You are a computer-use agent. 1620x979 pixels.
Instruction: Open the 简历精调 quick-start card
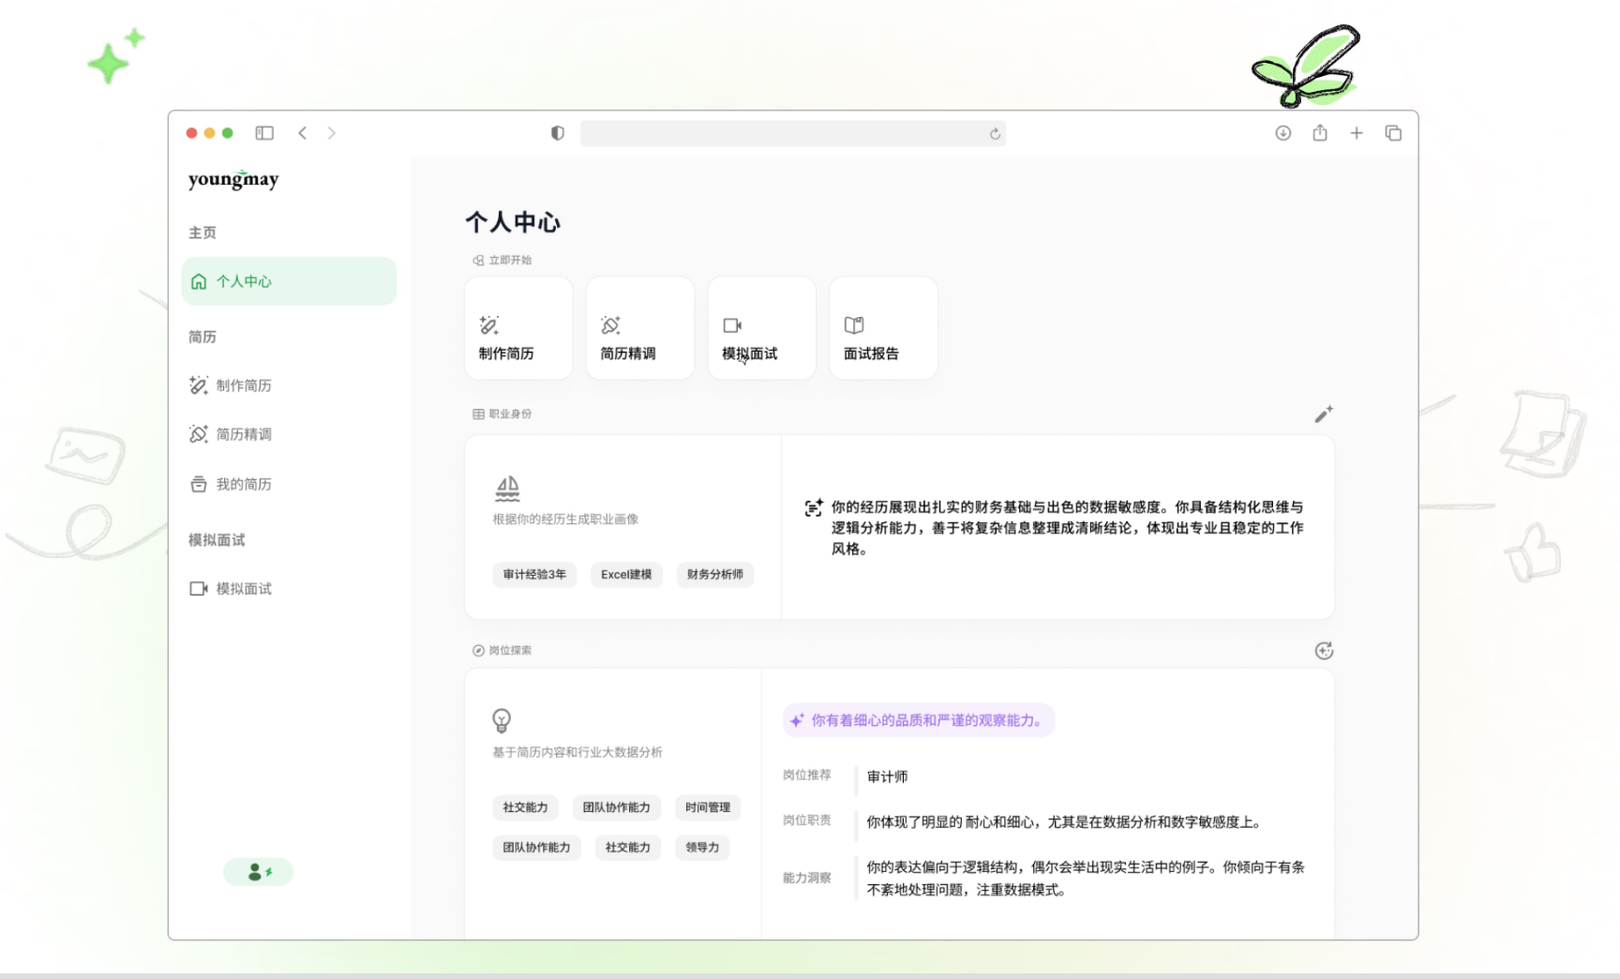640,328
